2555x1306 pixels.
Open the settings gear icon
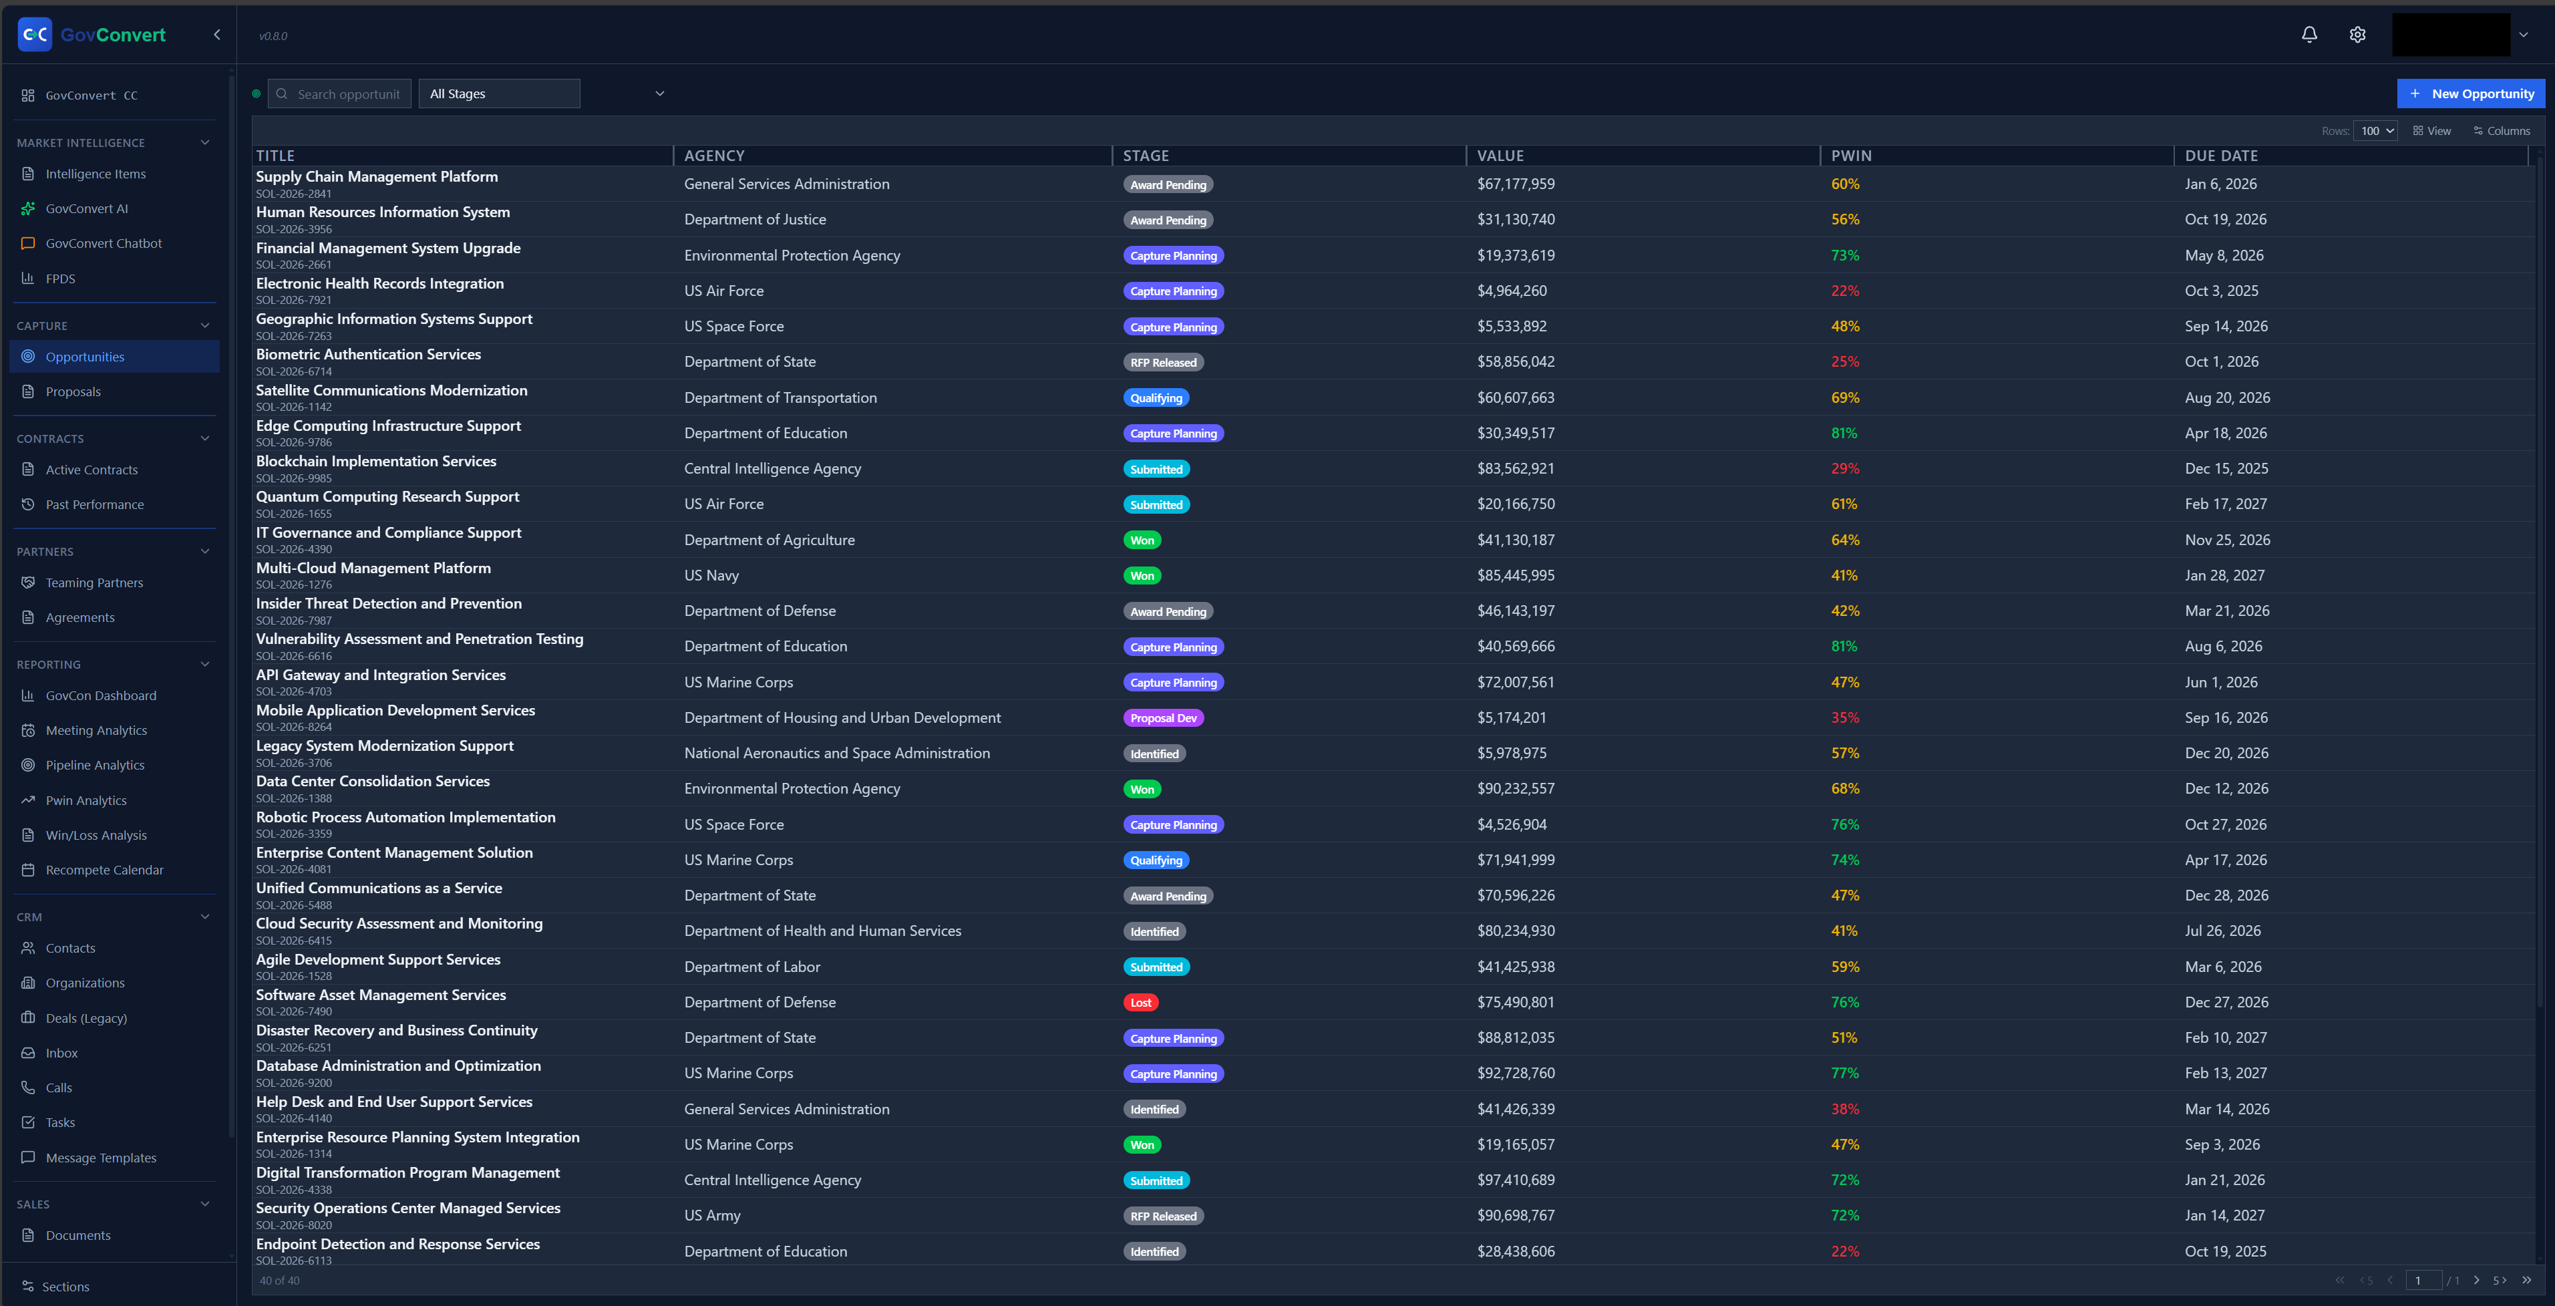[2358, 35]
